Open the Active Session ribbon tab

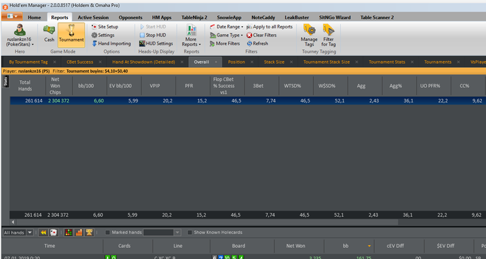coord(93,17)
